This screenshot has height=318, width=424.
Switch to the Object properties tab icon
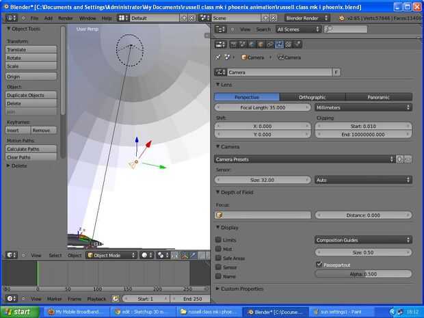pyautogui.click(x=261, y=44)
